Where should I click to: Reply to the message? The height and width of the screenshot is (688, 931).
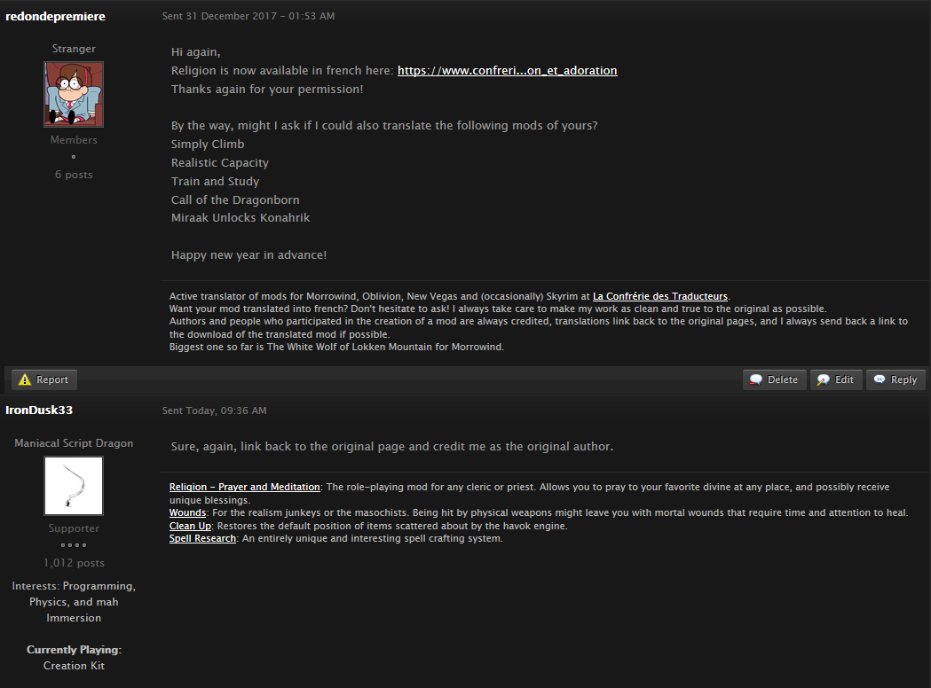pos(896,379)
